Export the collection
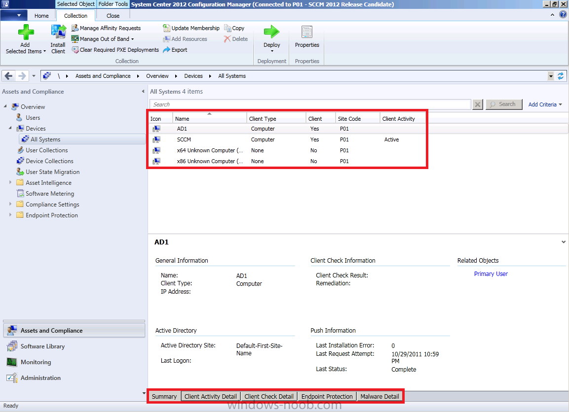Image resolution: width=569 pixels, height=412 pixels. point(175,50)
